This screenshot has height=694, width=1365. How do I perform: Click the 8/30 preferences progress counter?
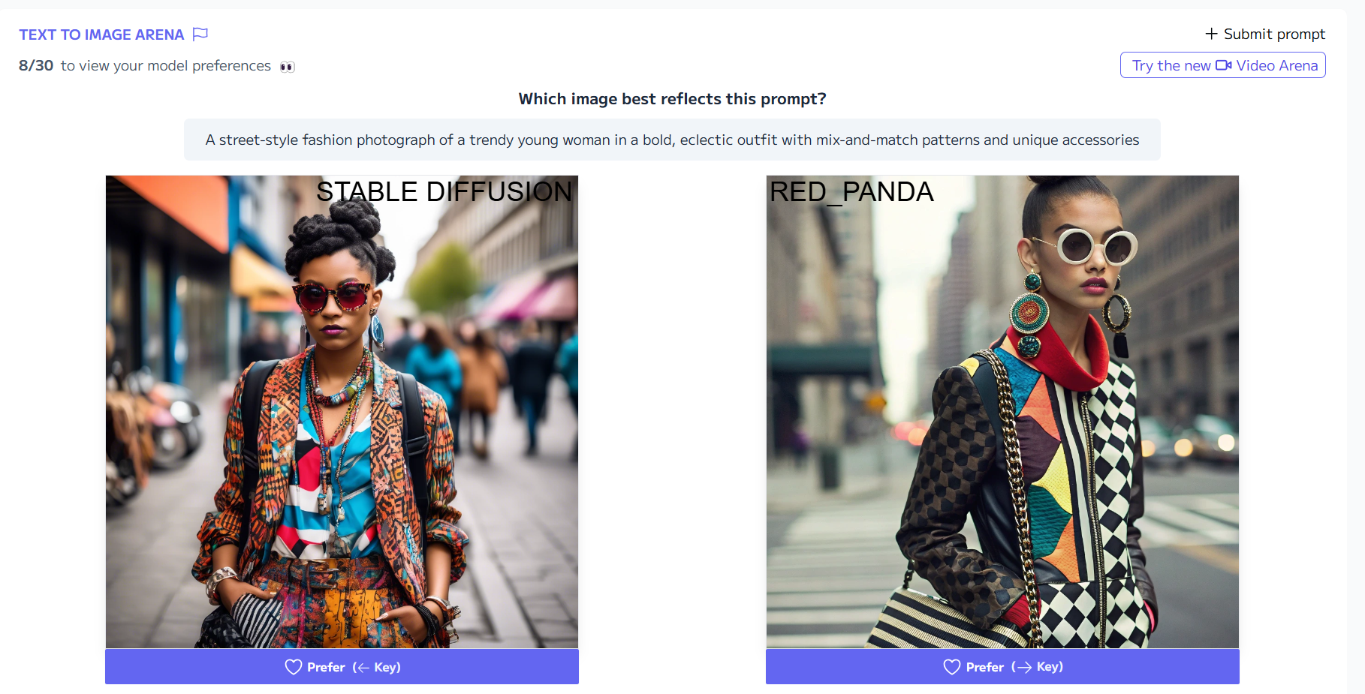click(36, 66)
